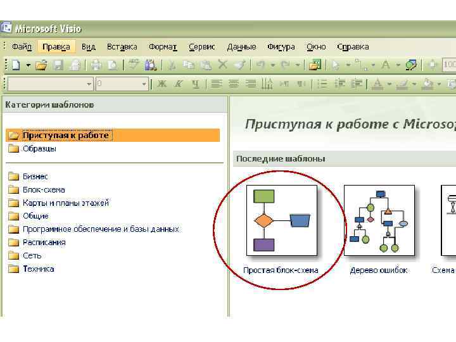This screenshot has height=342, width=456.
Task: Create a new drawing with the New icon
Action: point(16,65)
